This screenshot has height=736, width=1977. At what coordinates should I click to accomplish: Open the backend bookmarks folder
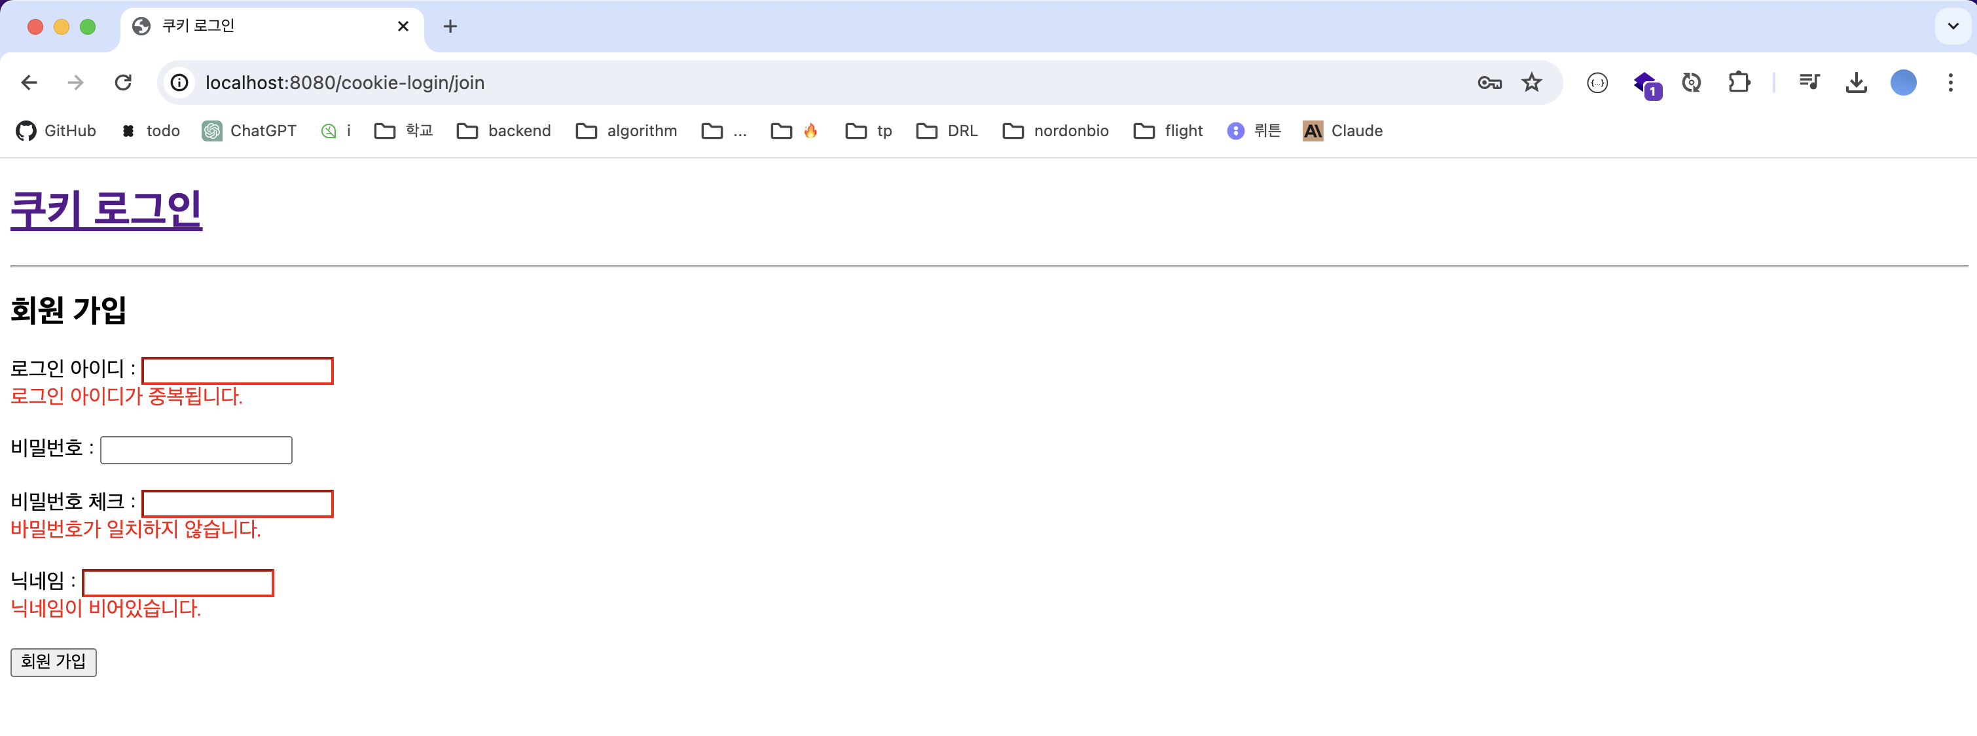coord(503,130)
